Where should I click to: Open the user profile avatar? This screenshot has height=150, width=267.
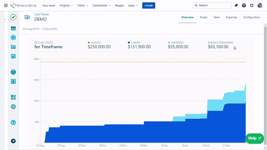pyautogui.click(x=260, y=5)
